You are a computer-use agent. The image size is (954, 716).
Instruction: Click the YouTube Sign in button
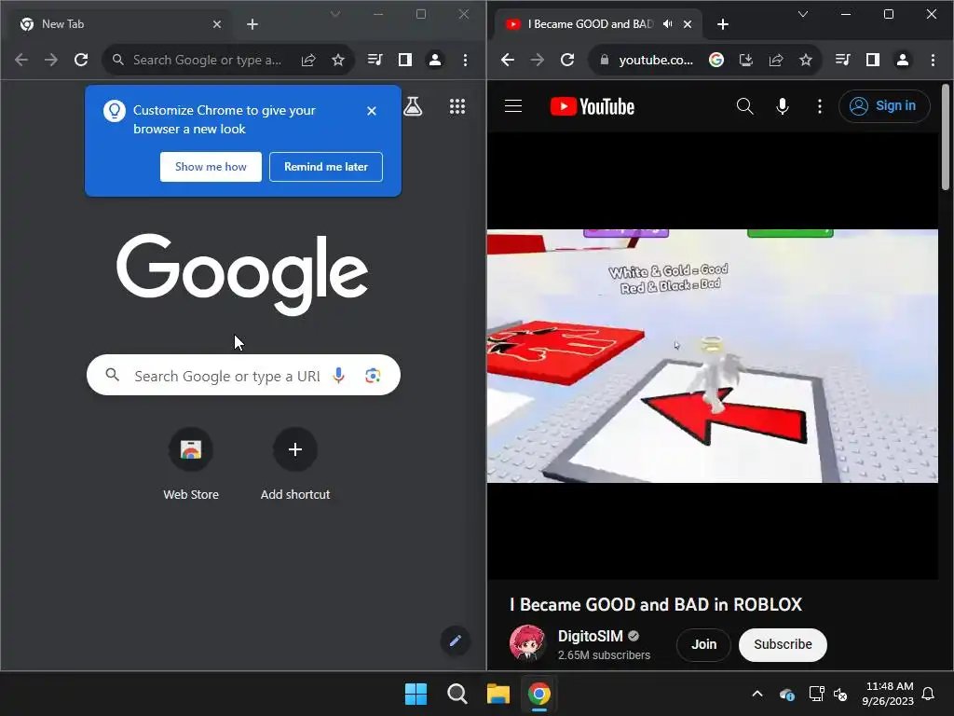(884, 106)
